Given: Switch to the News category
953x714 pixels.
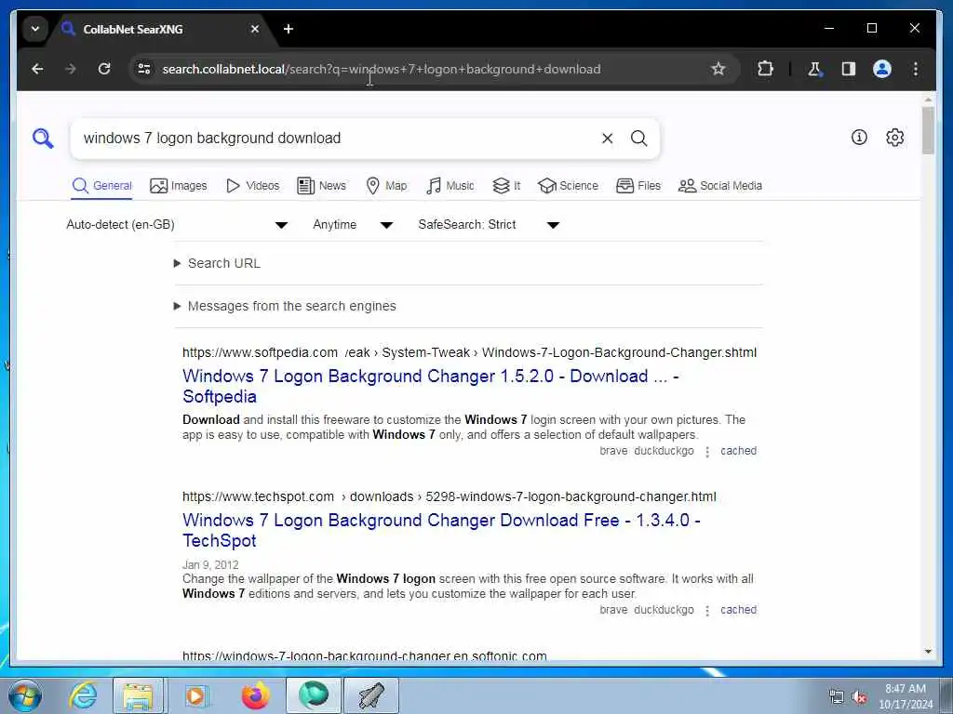Looking at the screenshot, I should click(321, 186).
